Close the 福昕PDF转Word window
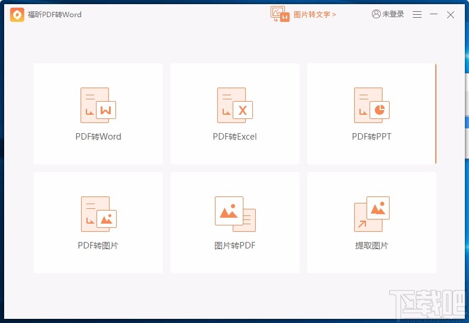469x323 pixels. [451, 15]
